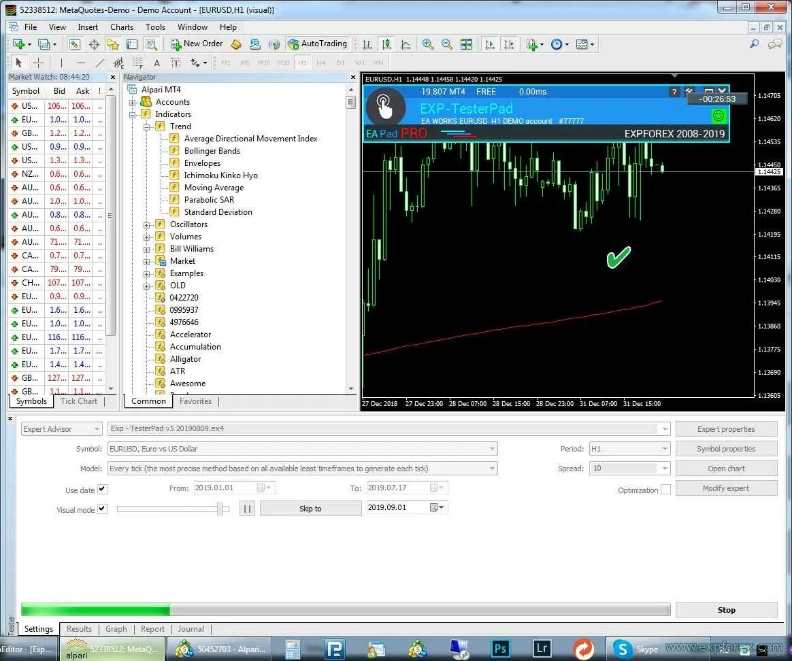Select the text label 'A' tool
The height and width of the screenshot is (661, 792).
[156, 63]
